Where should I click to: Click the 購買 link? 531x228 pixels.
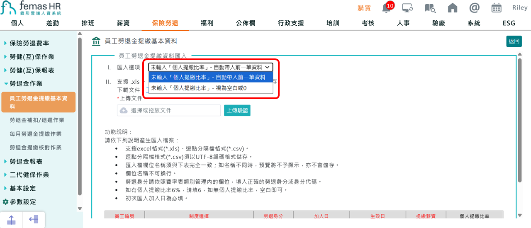pos(364,8)
